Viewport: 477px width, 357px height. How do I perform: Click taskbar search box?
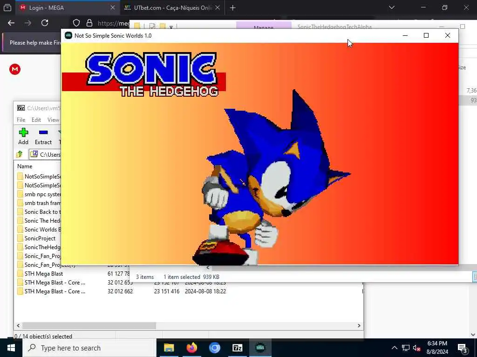(89, 348)
